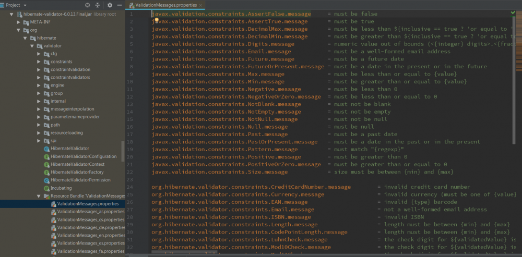The width and height of the screenshot is (522, 257).
Task: Open the Project view dropdown
Action: tap(25, 5)
